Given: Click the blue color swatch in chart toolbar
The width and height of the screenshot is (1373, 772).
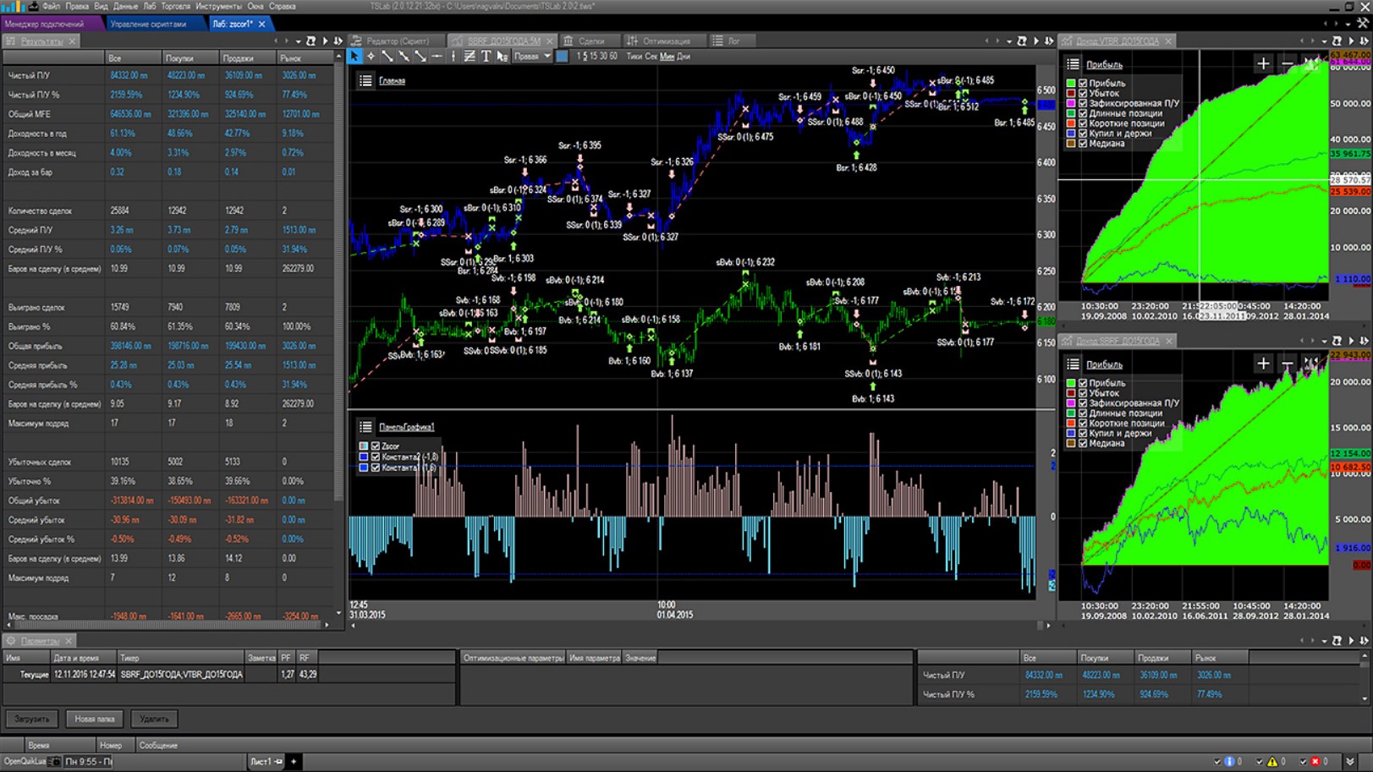Looking at the screenshot, I should pyautogui.click(x=562, y=57).
